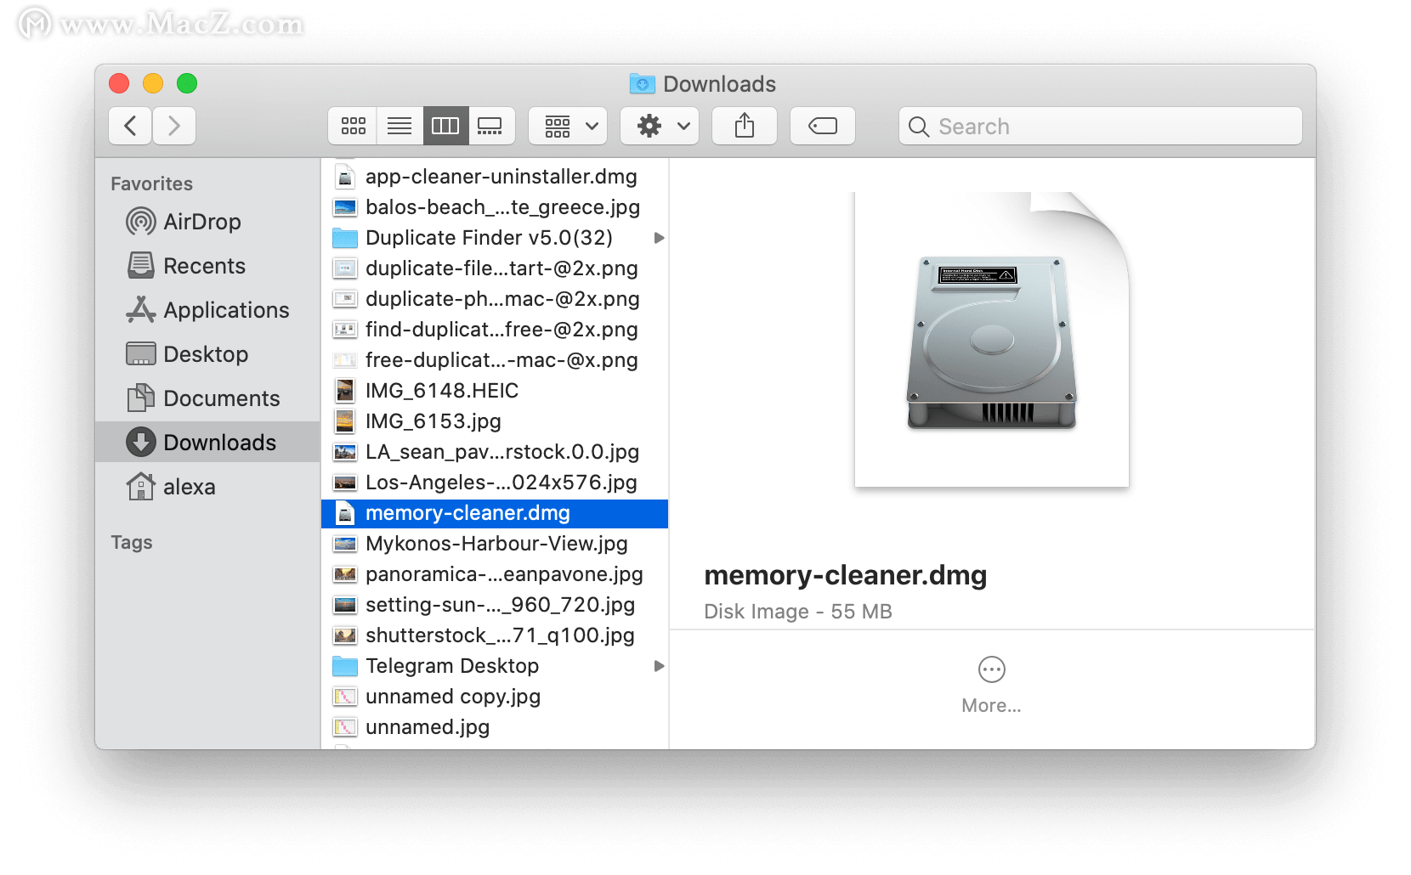The width and height of the screenshot is (1411, 875).
Task: Select unnamed copy.jpg file
Action: tap(495, 697)
